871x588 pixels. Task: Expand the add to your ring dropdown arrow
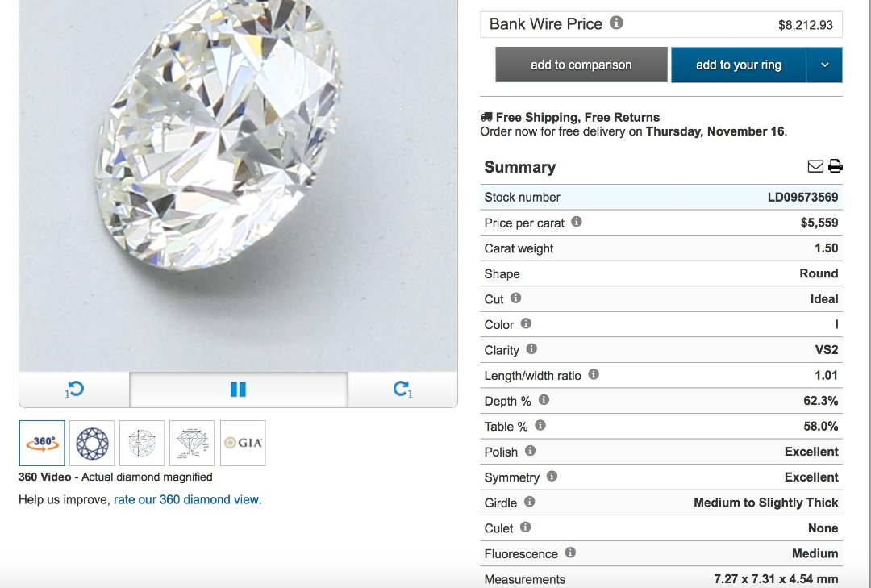[824, 65]
